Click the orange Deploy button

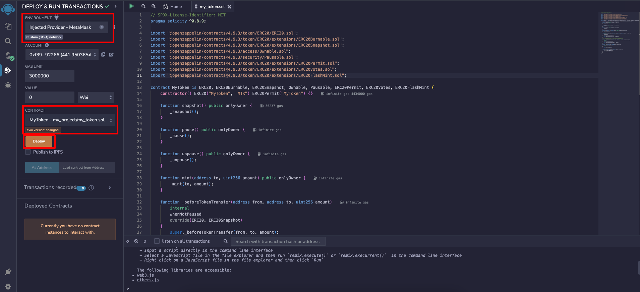click(x=39, y=141)
